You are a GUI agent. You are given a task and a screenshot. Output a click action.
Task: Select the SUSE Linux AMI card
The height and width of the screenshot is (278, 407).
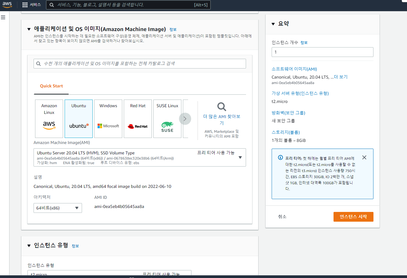[x=167, y=118]
